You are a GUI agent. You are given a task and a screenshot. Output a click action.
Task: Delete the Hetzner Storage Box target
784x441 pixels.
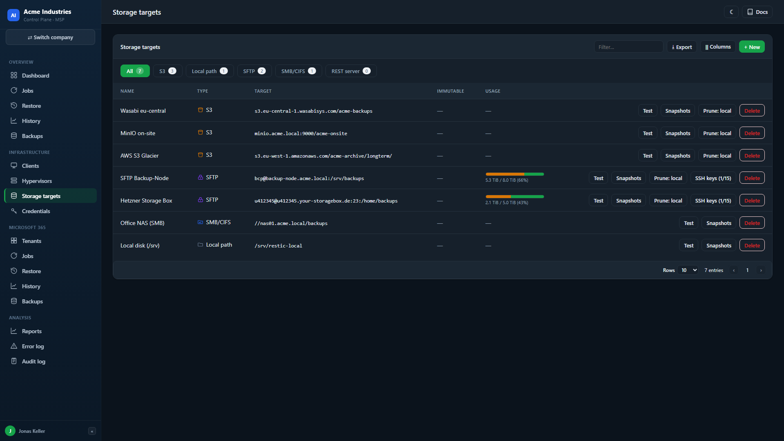[x=752, y=200]
